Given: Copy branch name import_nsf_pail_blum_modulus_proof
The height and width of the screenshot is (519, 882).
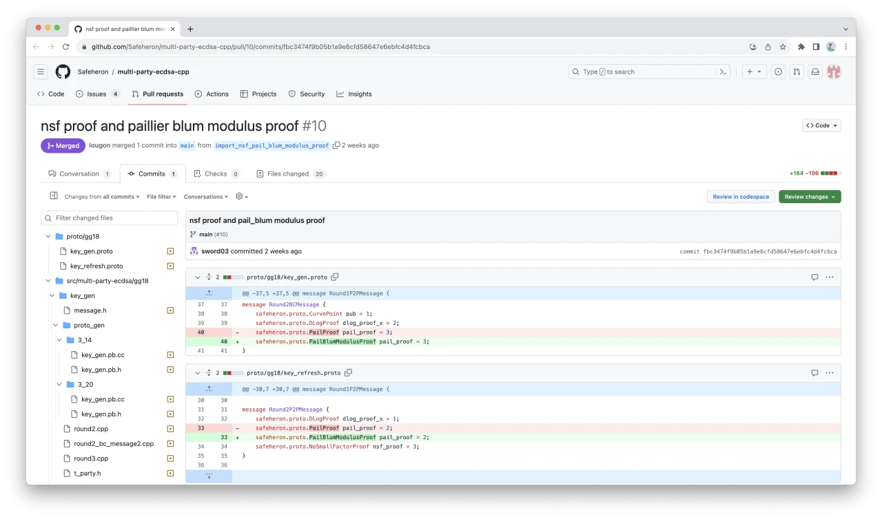Looking at the screenshot, I should pos(336,145).
